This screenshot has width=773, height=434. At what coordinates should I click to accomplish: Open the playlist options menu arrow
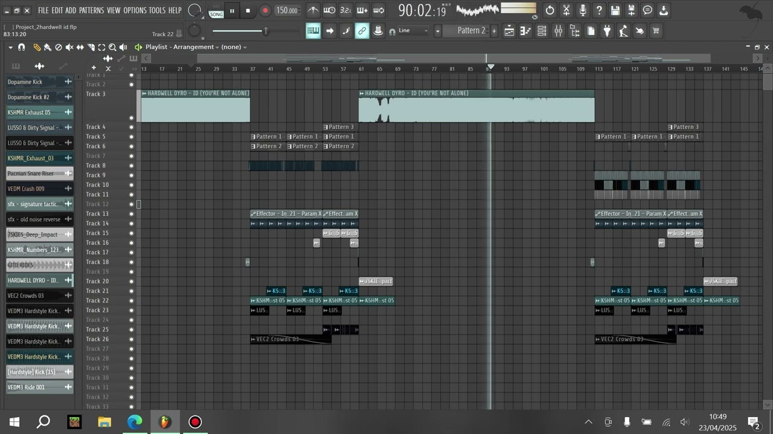(x=10, y=47)
